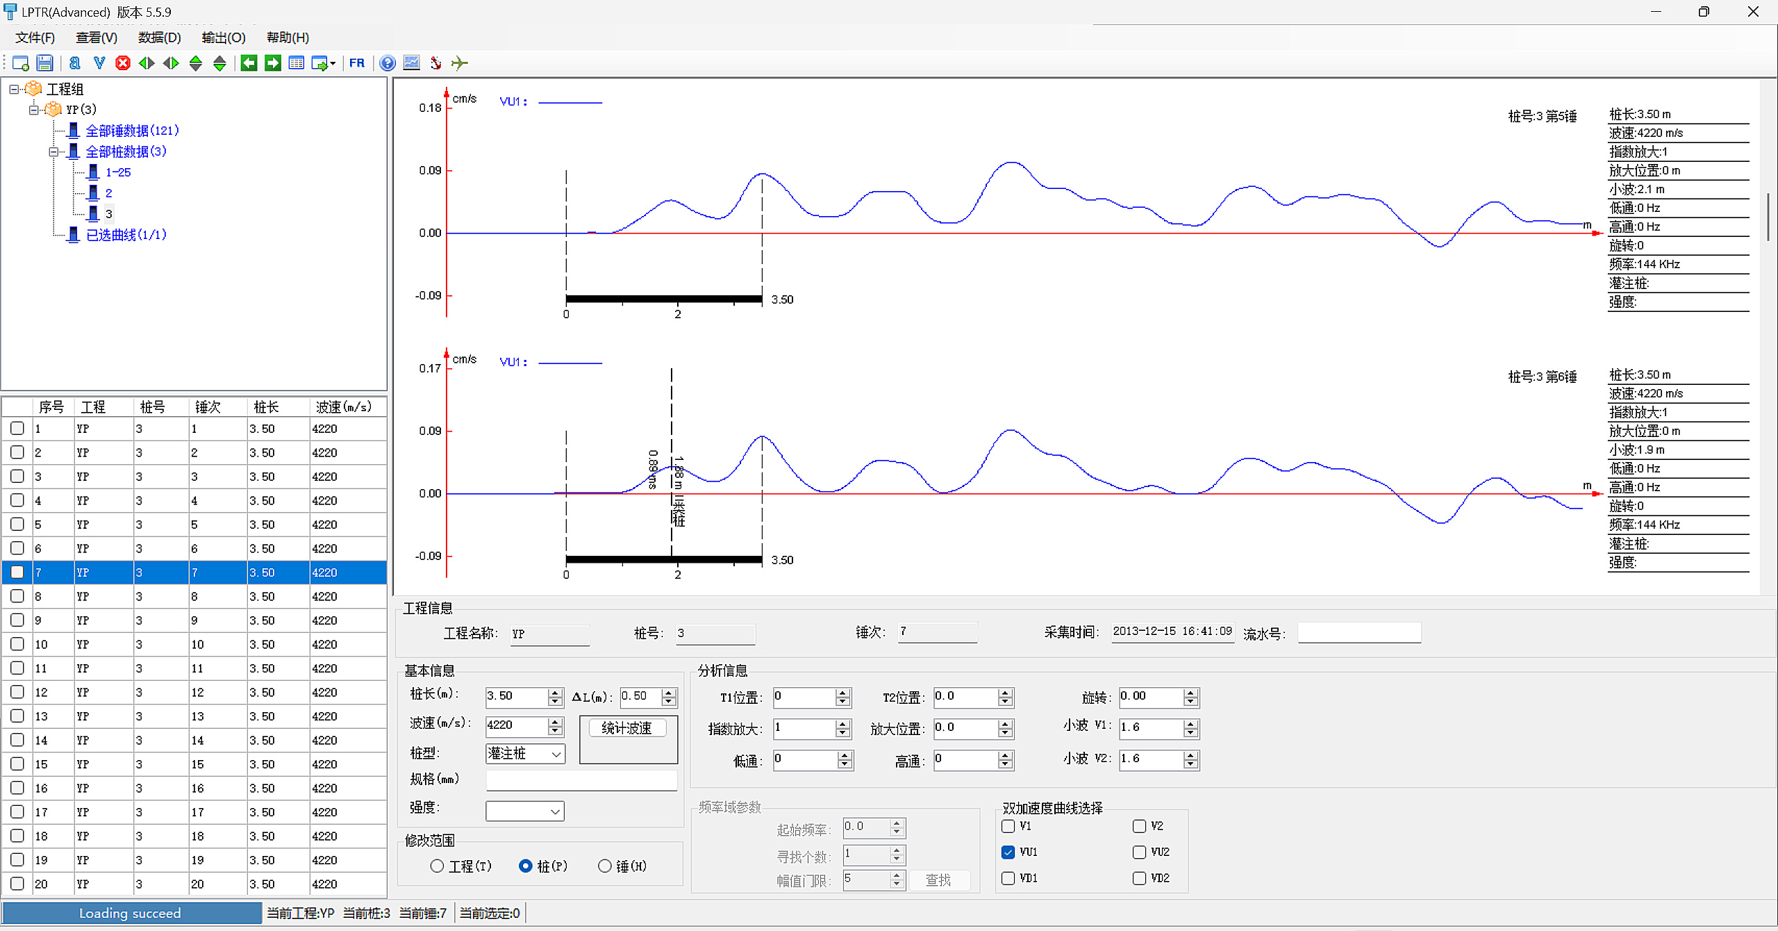Open the 数据(D) menu
This screenshot has width=1778, height=931.
coord(159,38)
